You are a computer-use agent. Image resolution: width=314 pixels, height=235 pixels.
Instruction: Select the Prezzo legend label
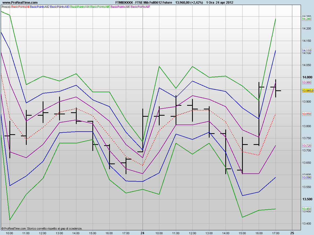(x=6, y=7)
